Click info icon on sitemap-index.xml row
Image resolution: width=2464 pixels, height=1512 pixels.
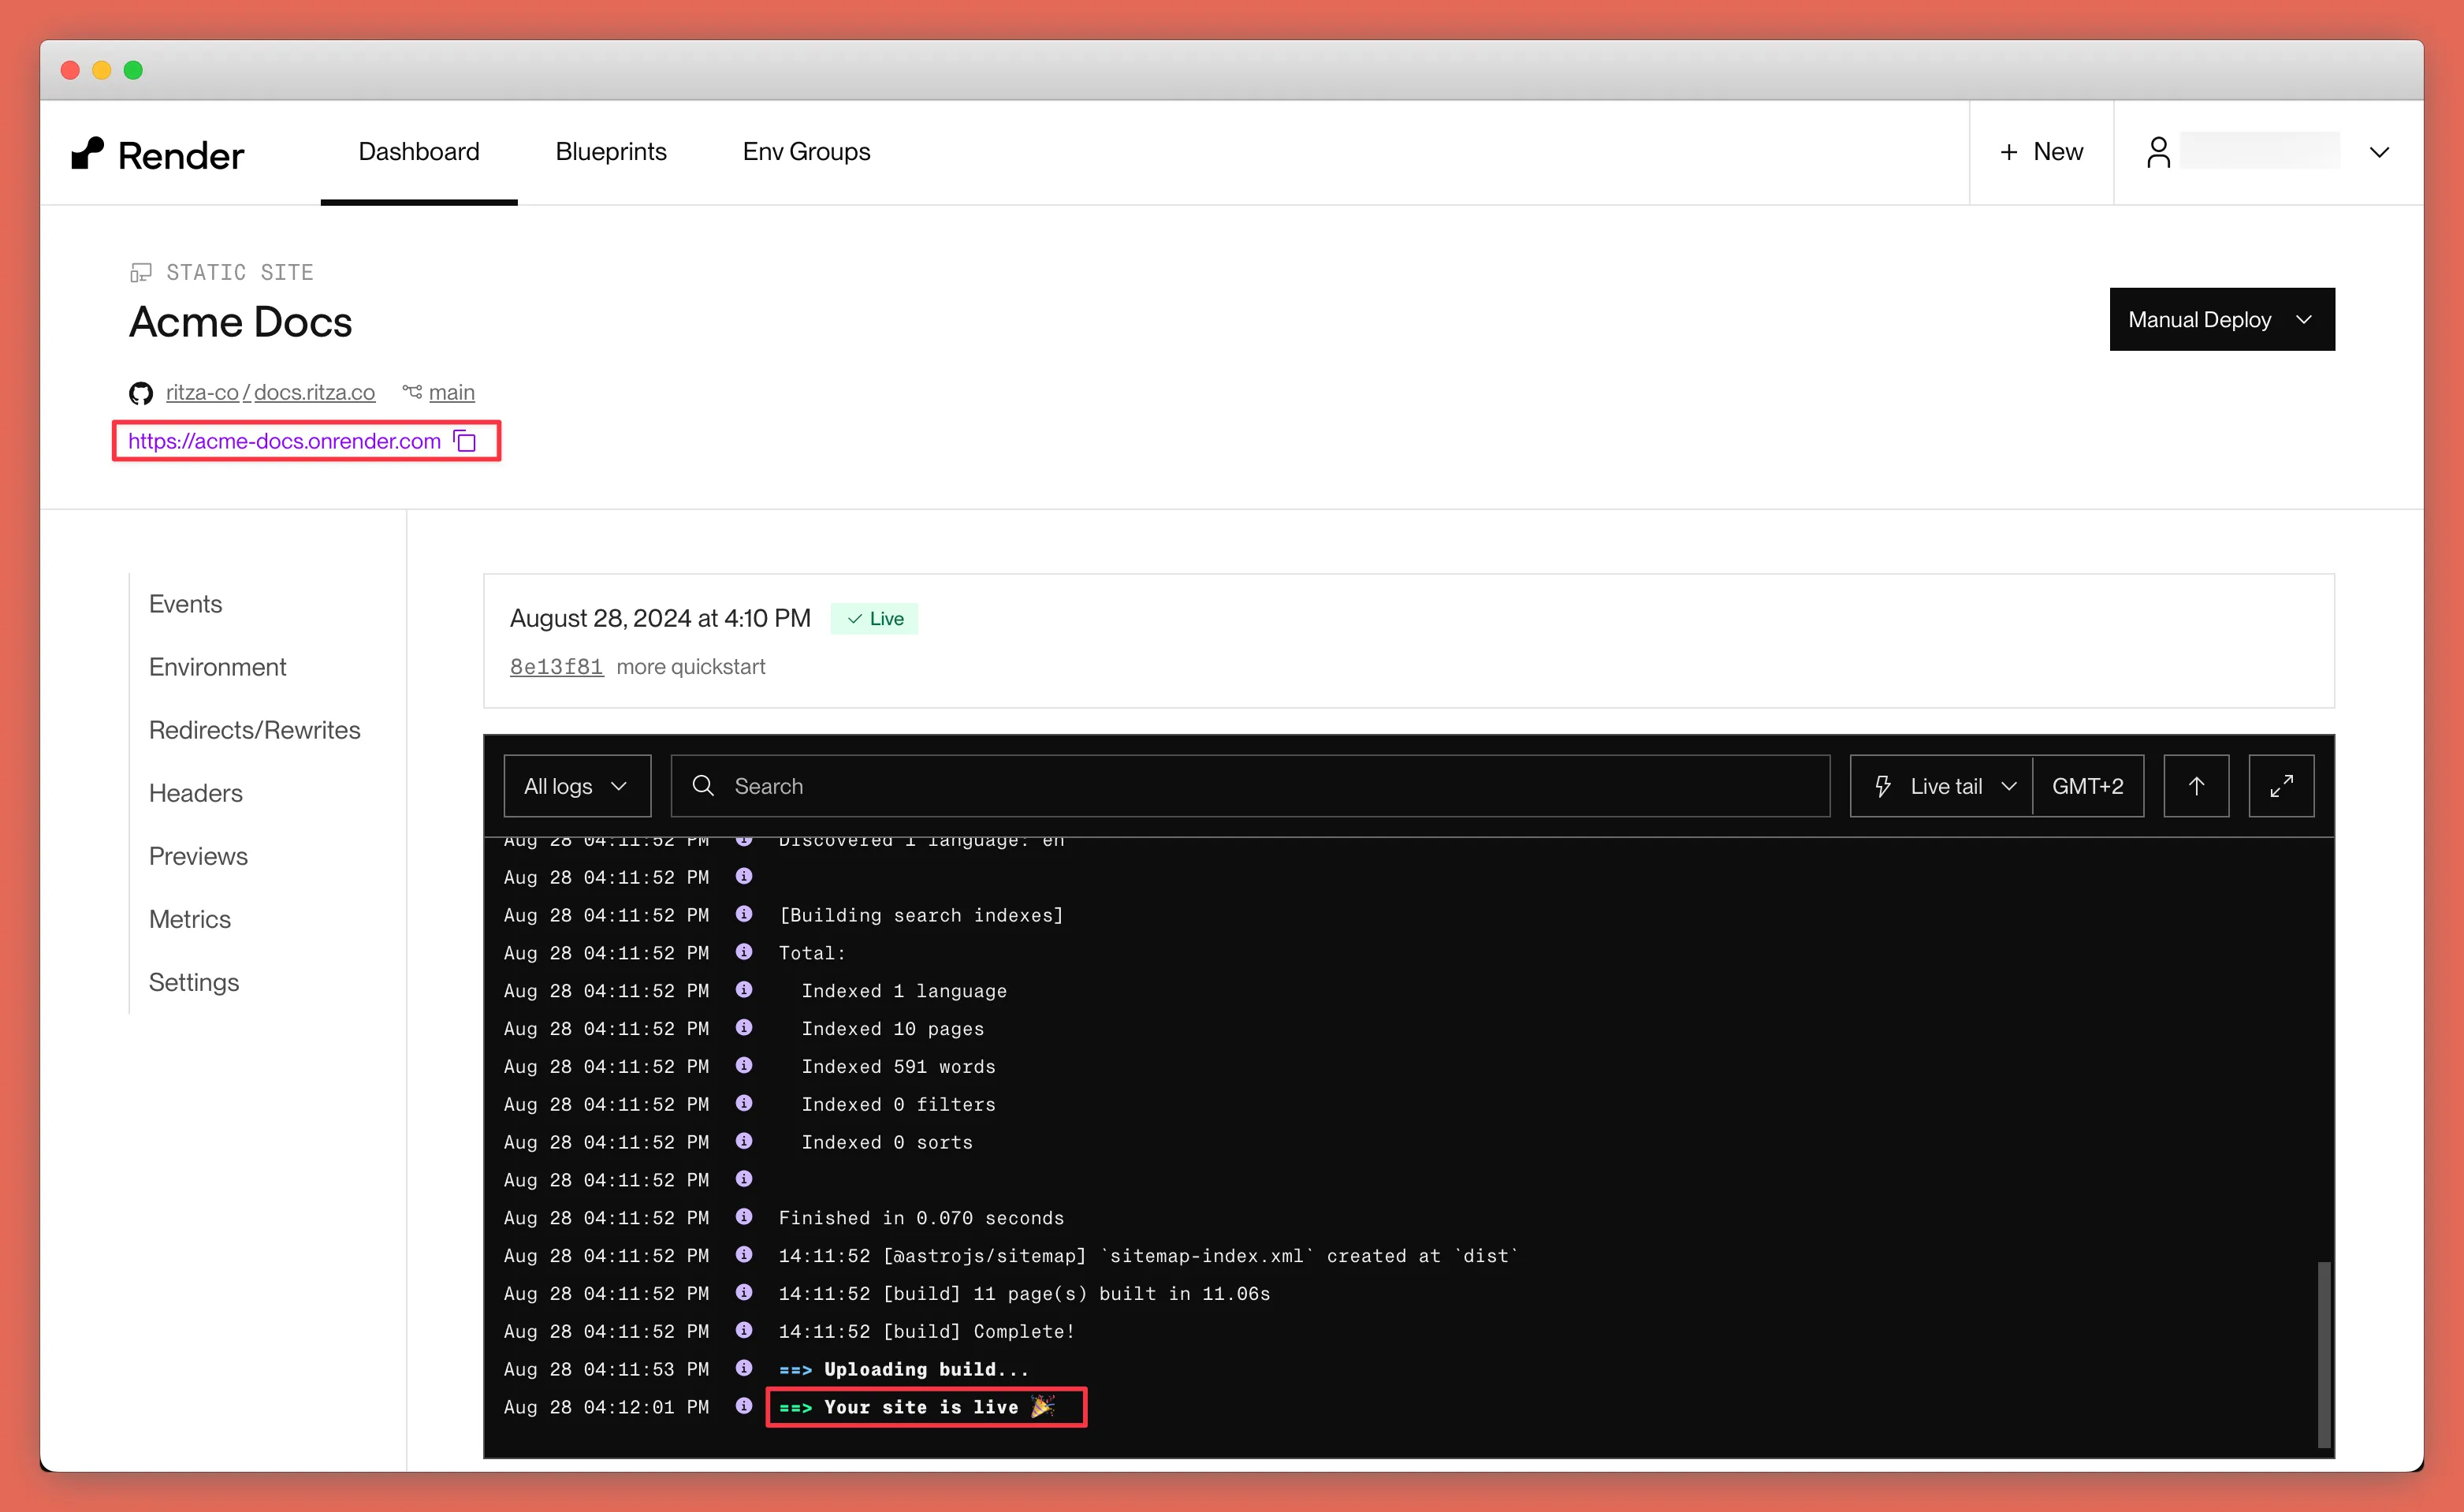[x=743, y=1255]
